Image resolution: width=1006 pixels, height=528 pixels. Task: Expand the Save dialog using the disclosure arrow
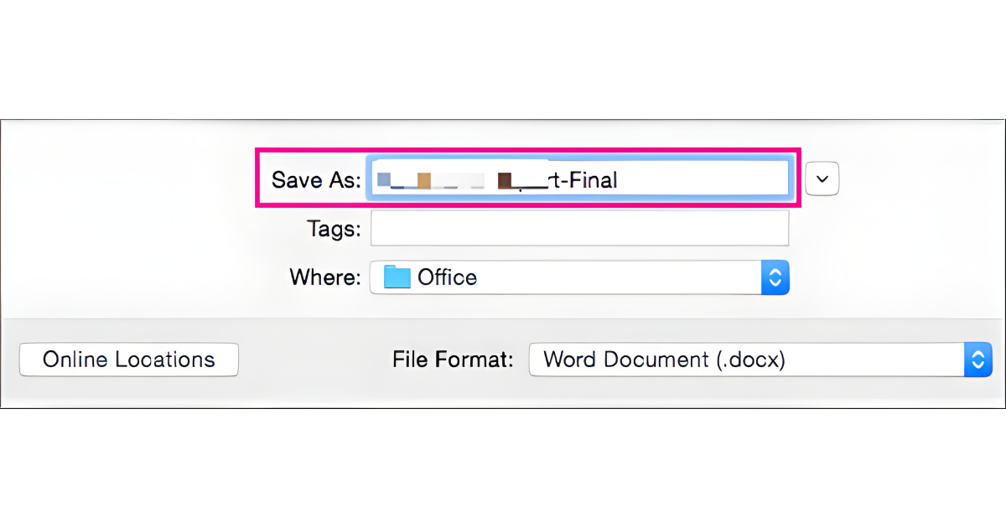pyautogui.click(x=822, y=179)
